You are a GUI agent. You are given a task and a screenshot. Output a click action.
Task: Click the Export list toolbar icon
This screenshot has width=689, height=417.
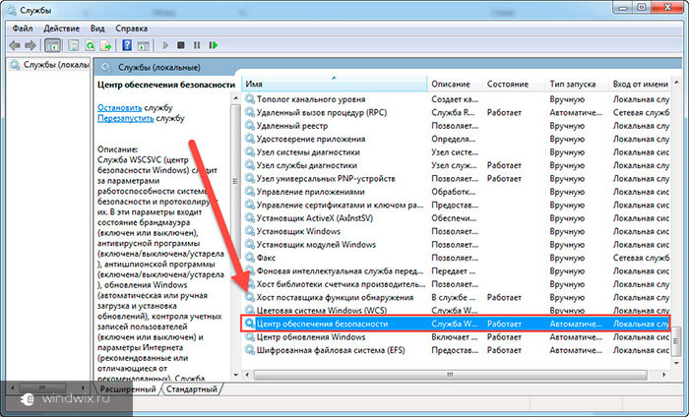click(x=105, y=45)
